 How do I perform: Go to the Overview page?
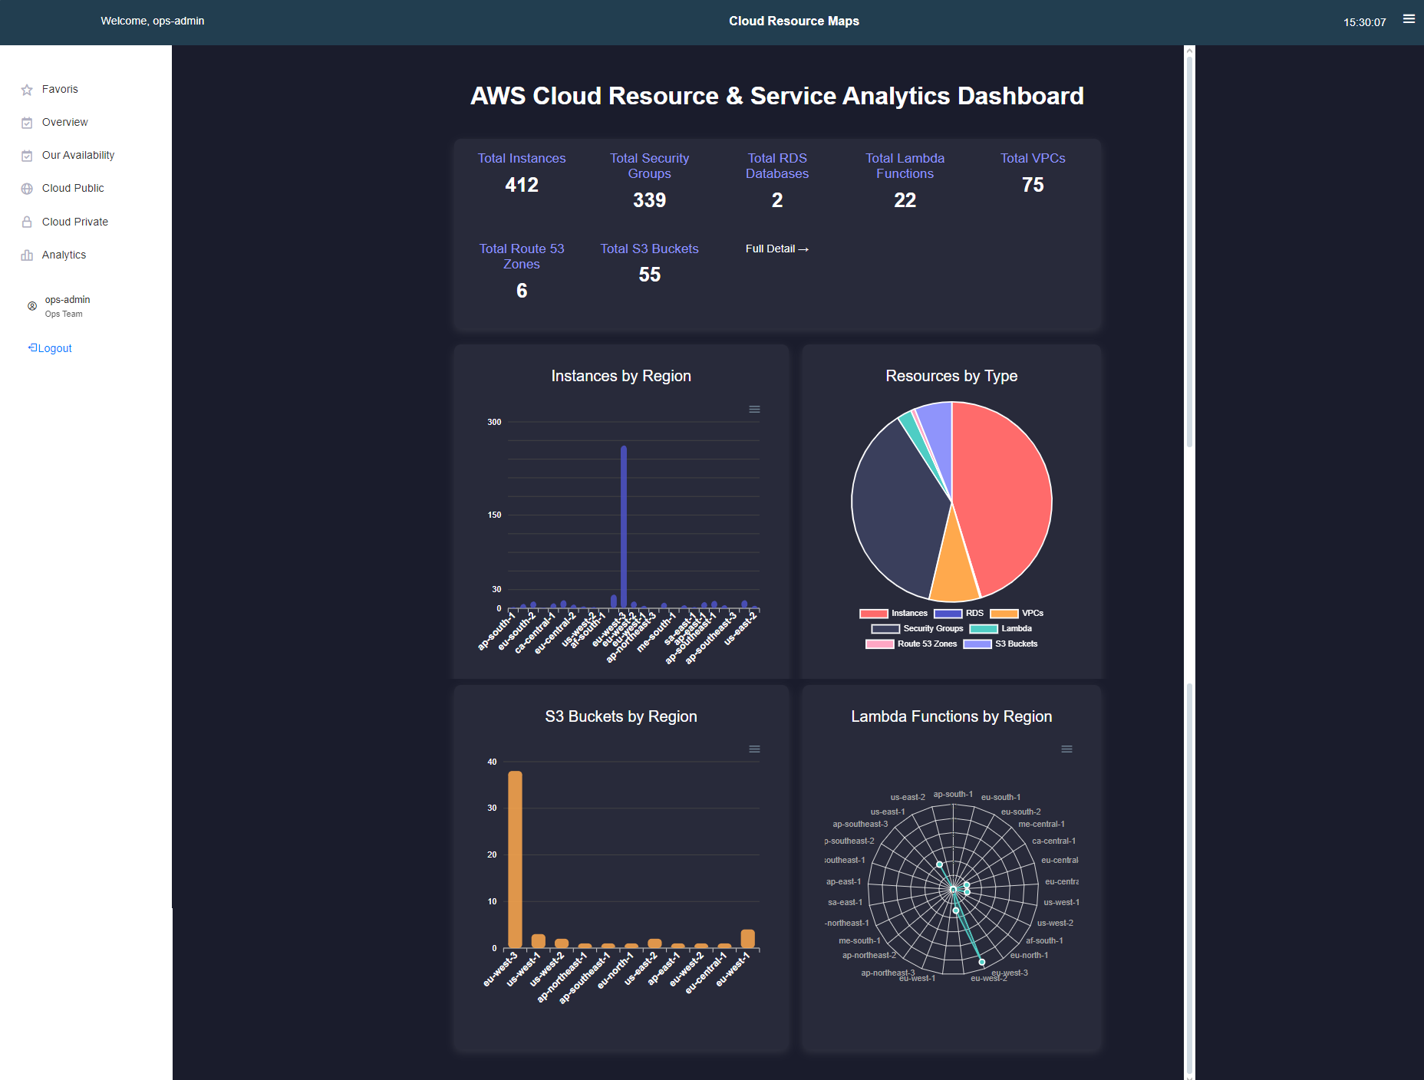[x=64, y=122]
